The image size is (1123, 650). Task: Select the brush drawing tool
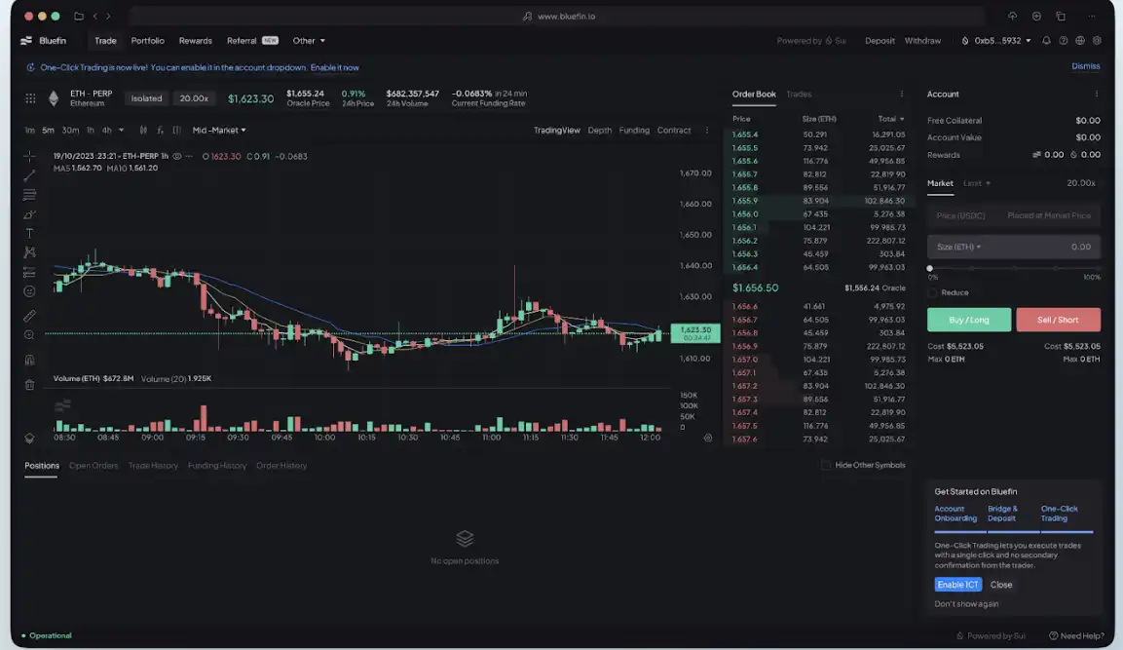pos(29,214)
